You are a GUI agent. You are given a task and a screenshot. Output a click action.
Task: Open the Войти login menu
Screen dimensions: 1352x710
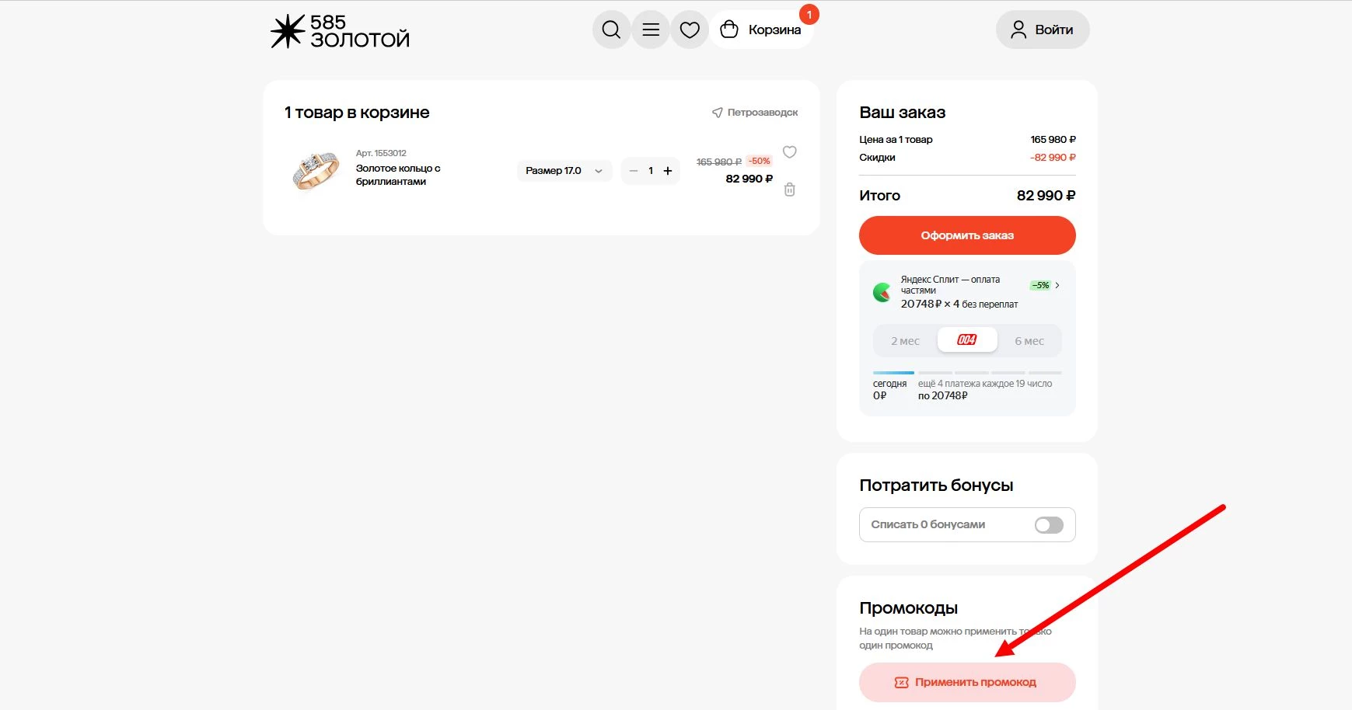click(x=1042, y=29)
